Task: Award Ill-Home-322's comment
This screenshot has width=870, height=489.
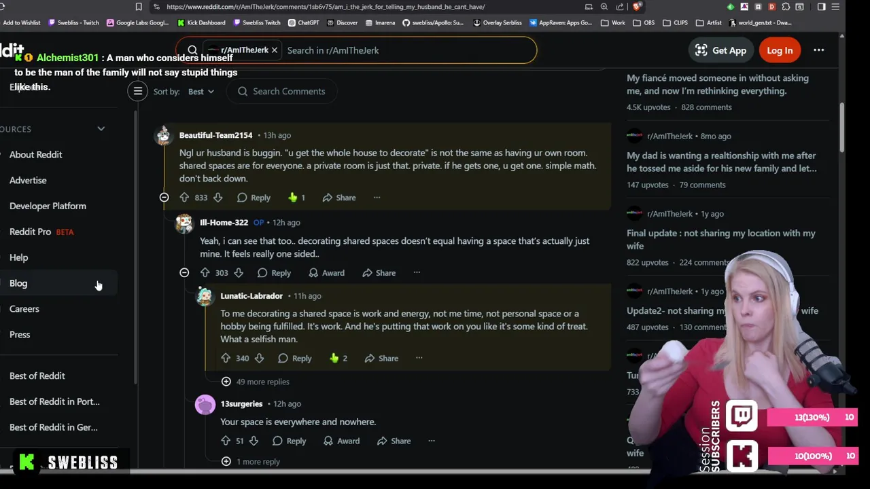Action: coord(326,273)
